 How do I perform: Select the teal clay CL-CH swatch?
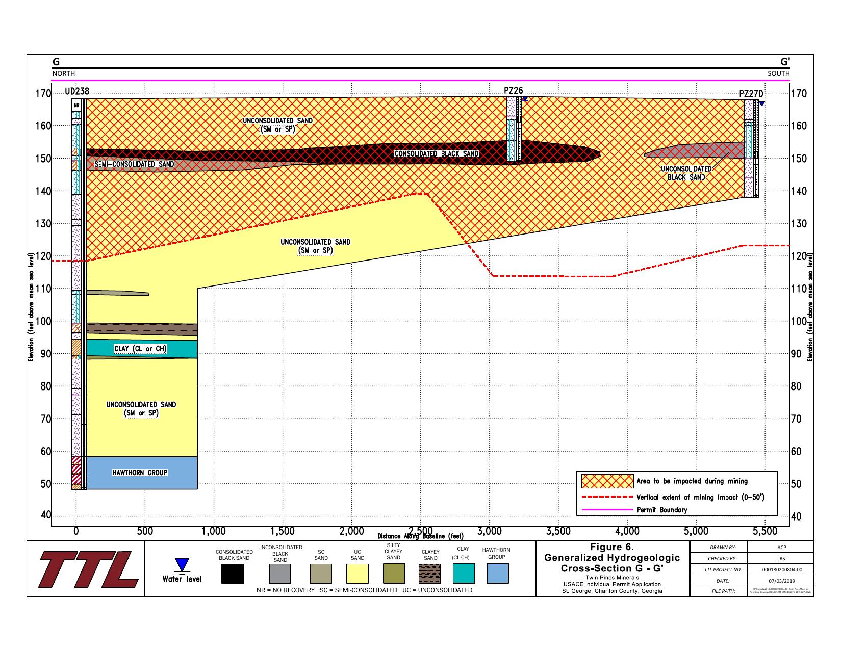pos(464,574)
